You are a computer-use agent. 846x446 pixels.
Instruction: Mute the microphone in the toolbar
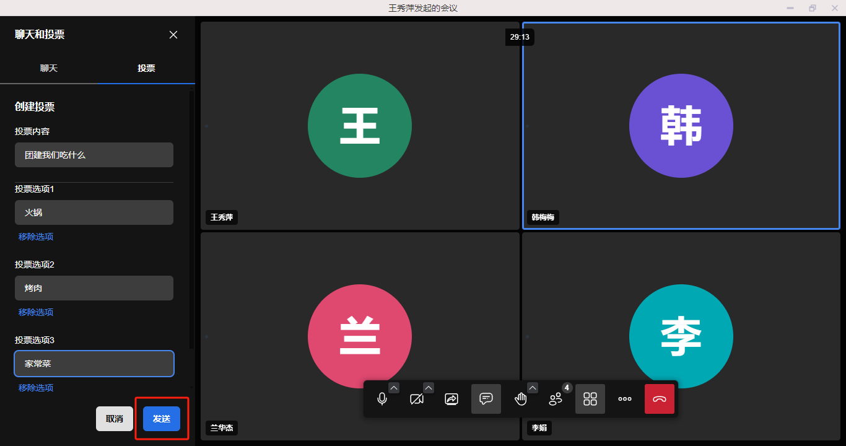click(x=382, y=400)
